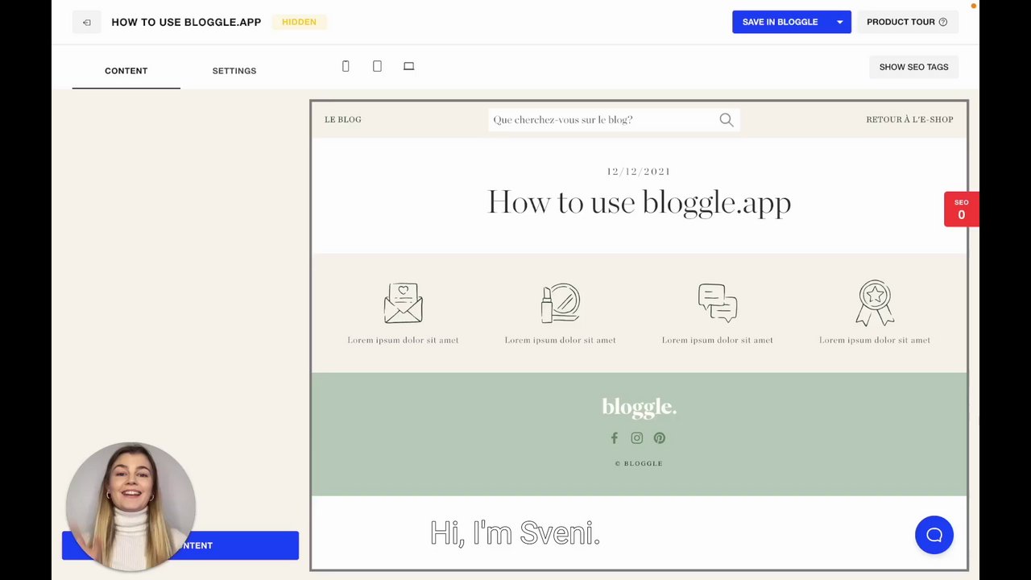Switch to tablet preview icon
This screenshot has height=580, width=1031.
[x=377, y=66]
